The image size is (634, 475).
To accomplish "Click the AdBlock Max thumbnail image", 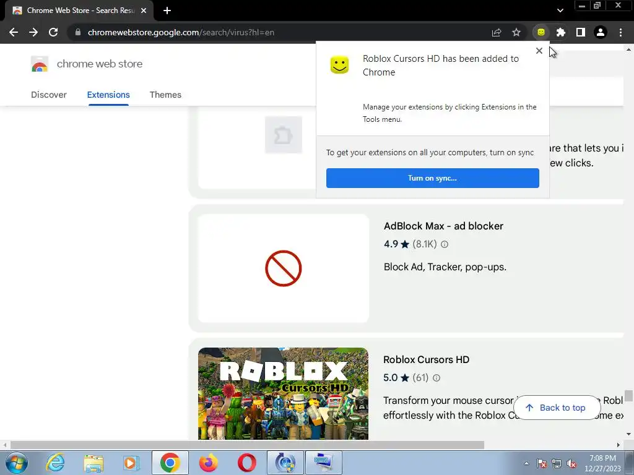I will click(x=284, y=268).
